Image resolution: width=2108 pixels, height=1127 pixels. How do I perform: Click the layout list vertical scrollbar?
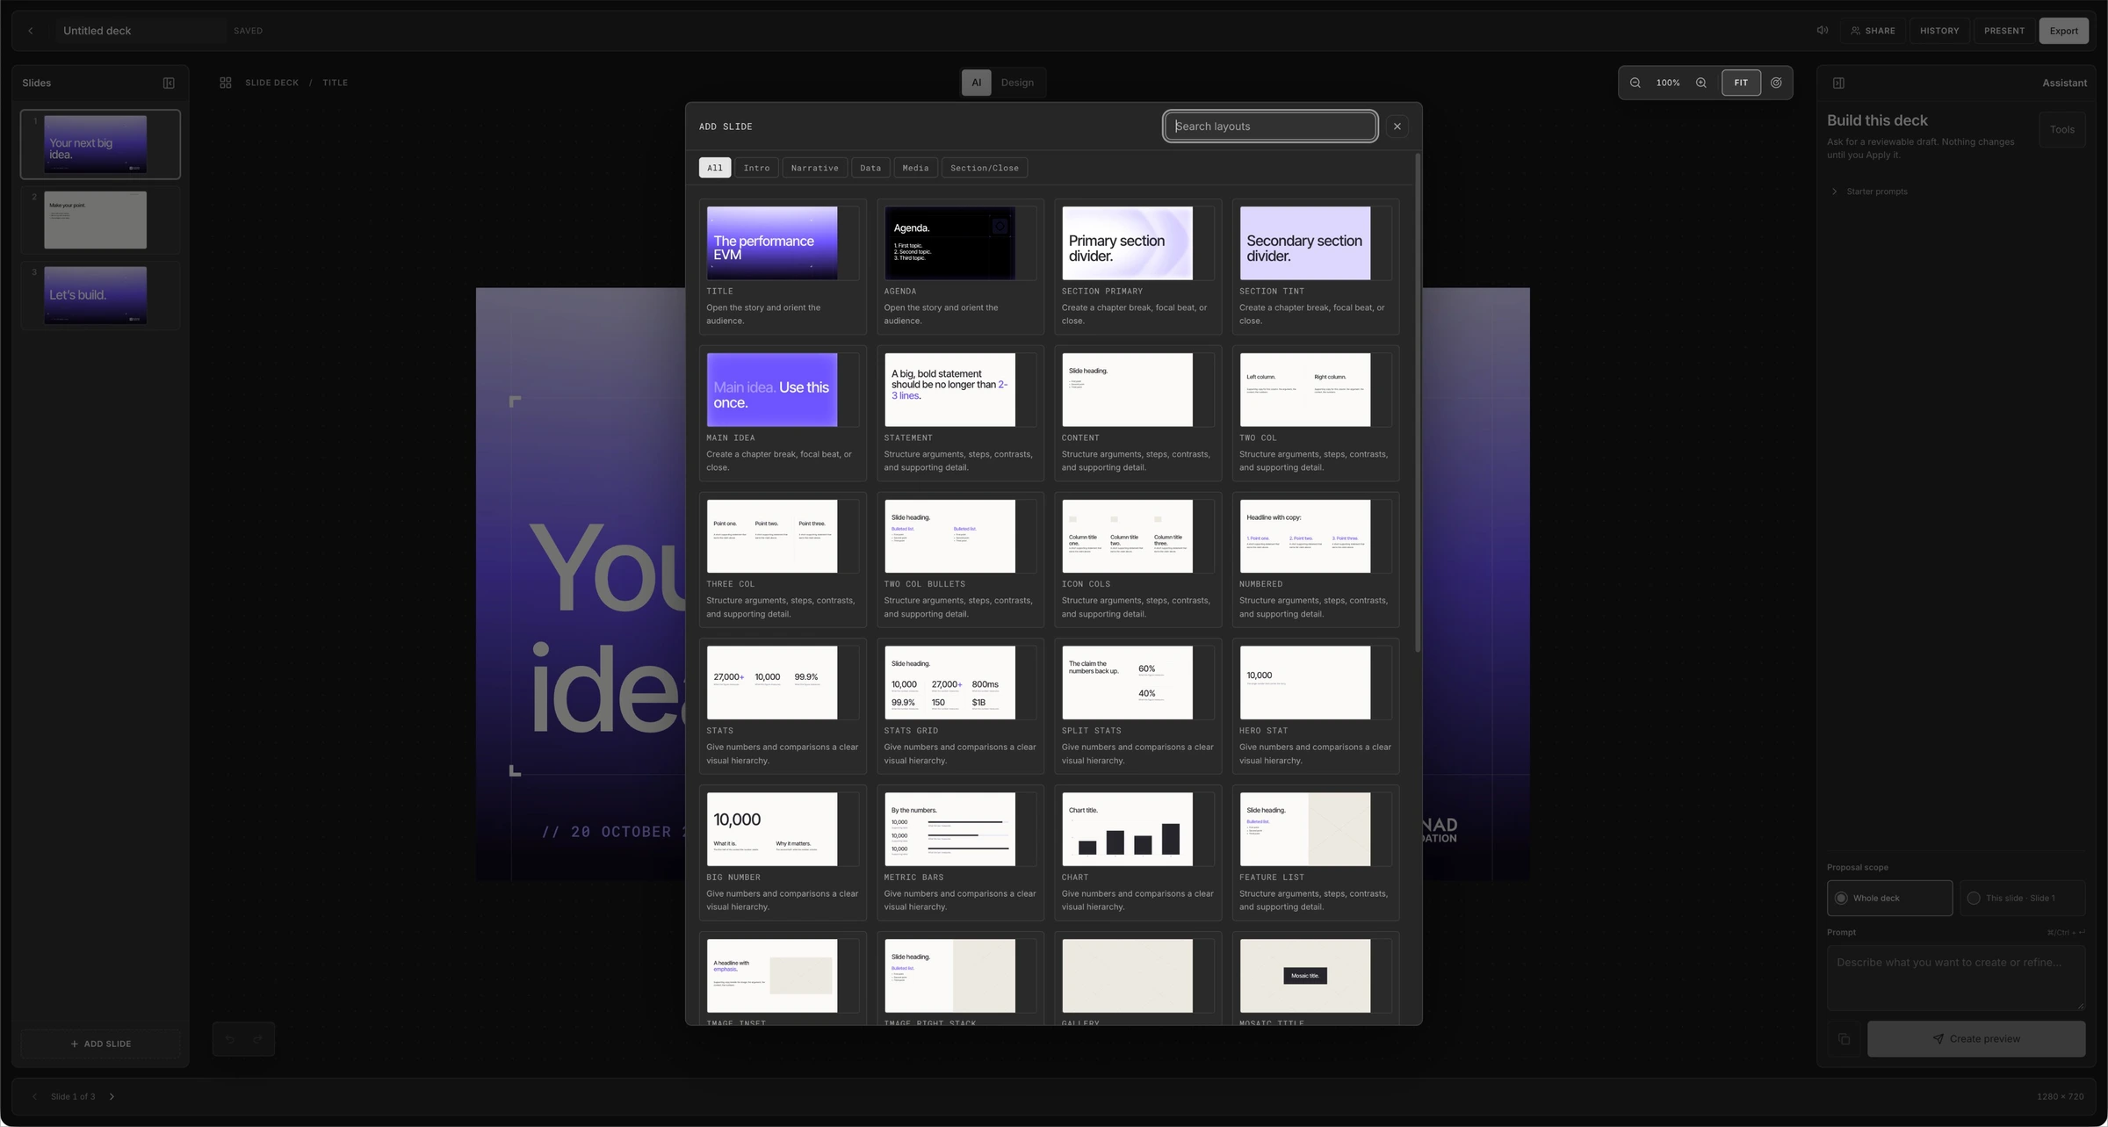(x=1417, y=404)
